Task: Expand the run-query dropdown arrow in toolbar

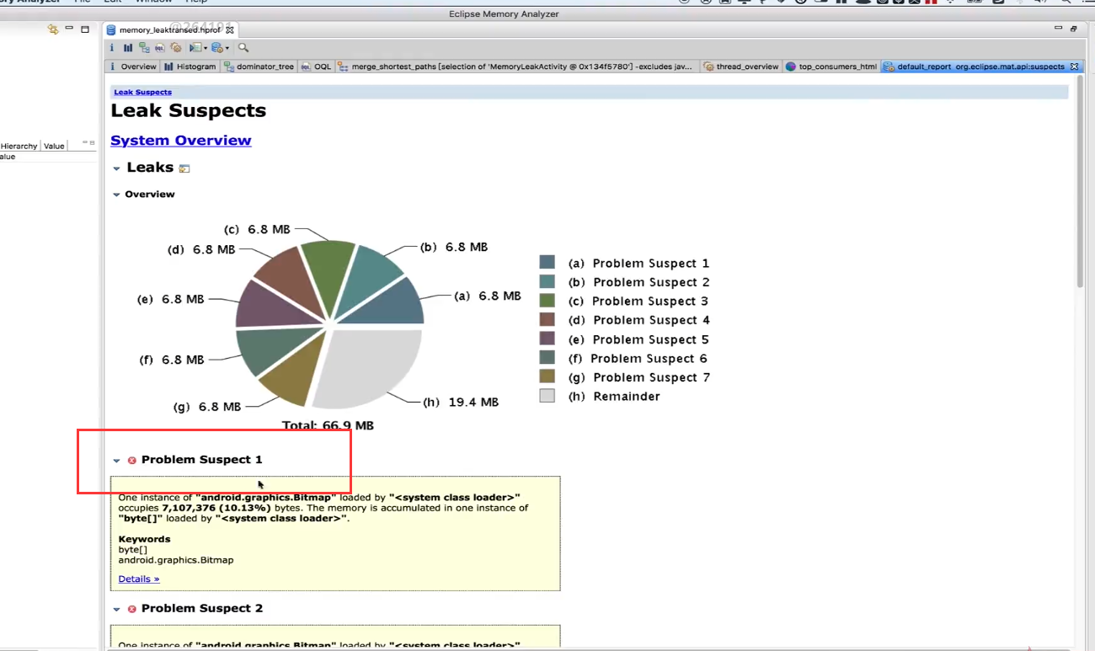Action: tap(205, 48)
